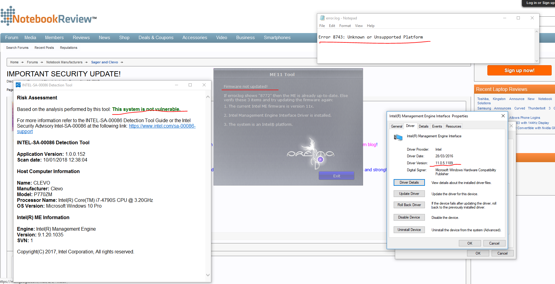This screenshot has width=555, height=284.
Task: Open the Shop navigation item
Action: 124,38
